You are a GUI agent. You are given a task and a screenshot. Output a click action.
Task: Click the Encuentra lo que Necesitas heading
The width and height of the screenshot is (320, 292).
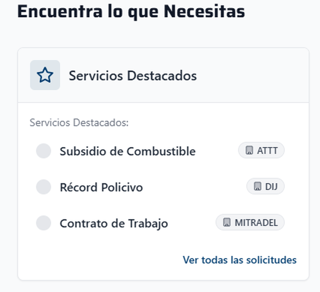point(131,11)
